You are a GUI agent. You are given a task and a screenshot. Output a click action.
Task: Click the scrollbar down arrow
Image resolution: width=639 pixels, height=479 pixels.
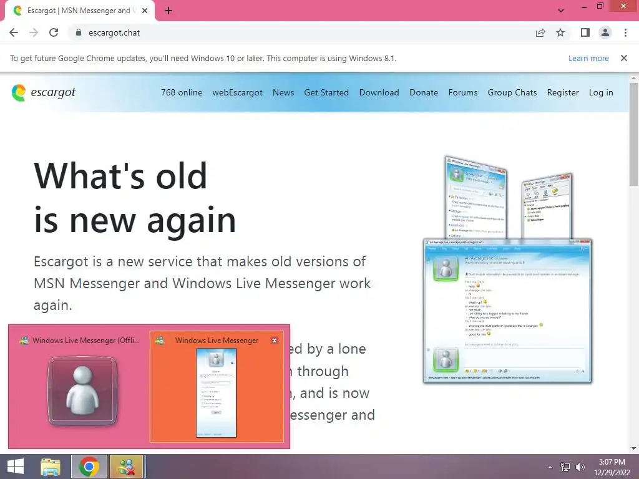coord(634,448)
